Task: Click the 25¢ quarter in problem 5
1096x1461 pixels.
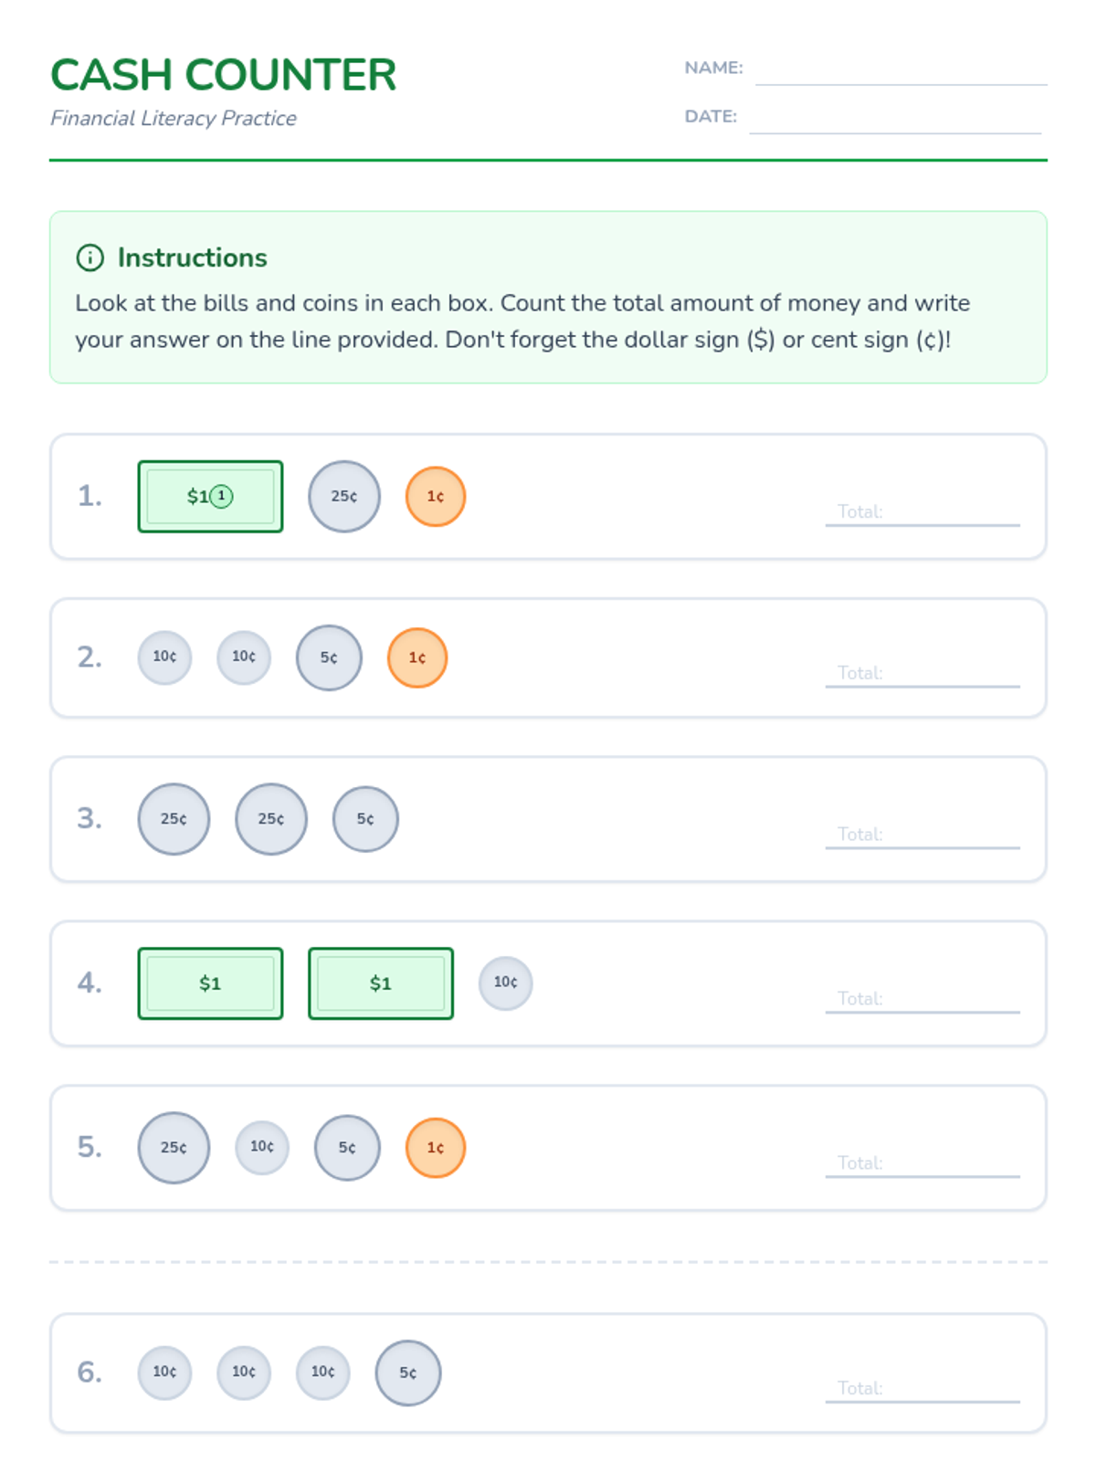Action: click(x=174, y=1148)
